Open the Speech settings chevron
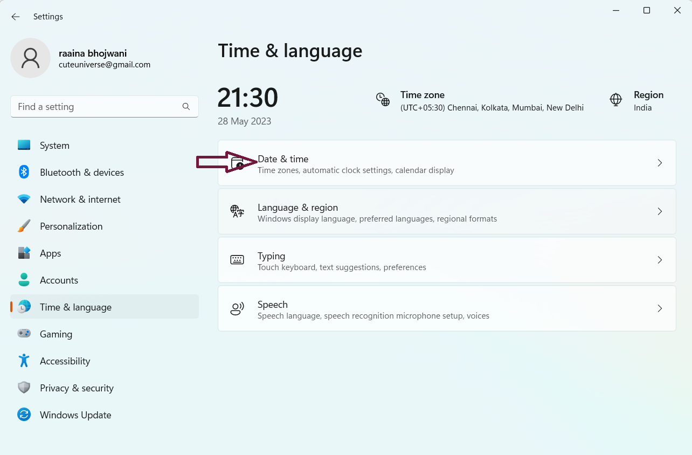 (x=660, y=308)
